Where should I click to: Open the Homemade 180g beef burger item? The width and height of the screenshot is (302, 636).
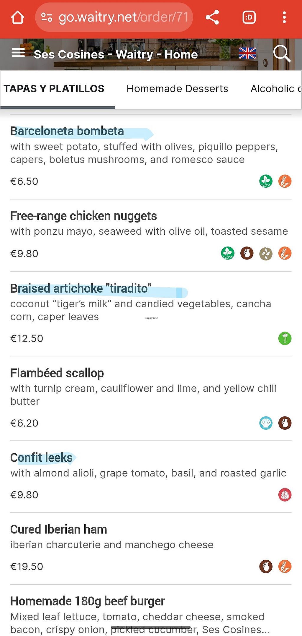pyautogui.click(x=87, y=601)
